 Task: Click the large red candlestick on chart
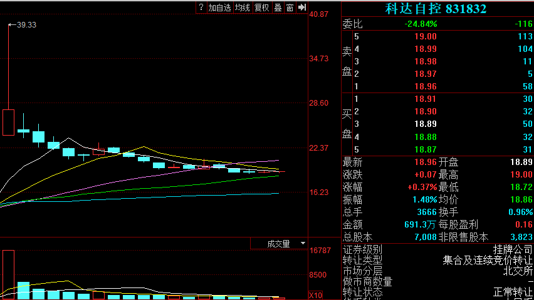coord(8,122)
